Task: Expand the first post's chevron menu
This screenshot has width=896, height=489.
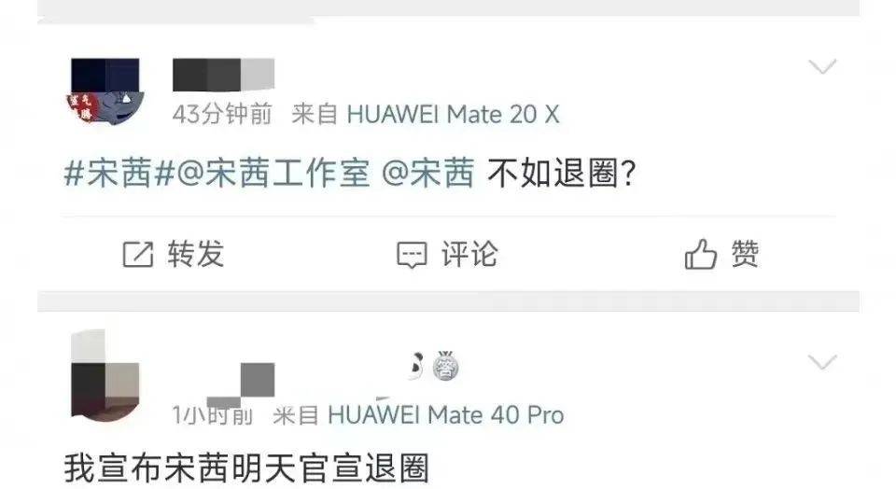Action: pyautogui.click(x=822, y=66)
